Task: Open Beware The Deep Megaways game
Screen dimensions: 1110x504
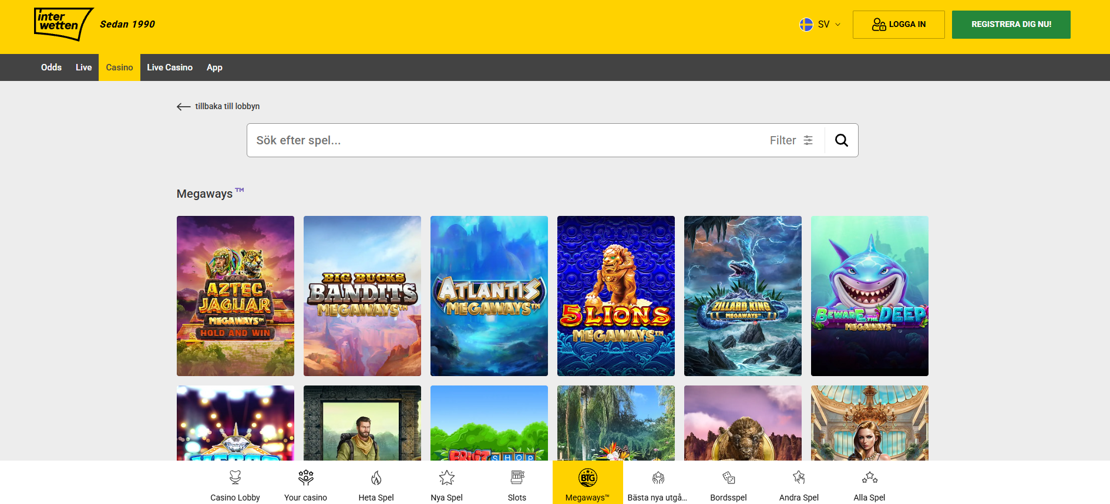Action: click(870, 296)
